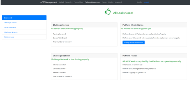
Task: Click Manage Alarm Notifications button
Action: click(x=133, y=43)
